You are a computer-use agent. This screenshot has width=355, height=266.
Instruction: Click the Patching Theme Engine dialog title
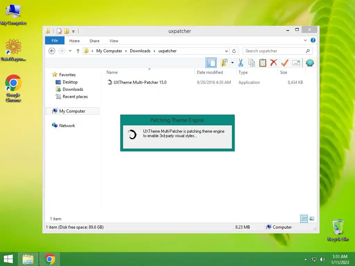point(177,120)
